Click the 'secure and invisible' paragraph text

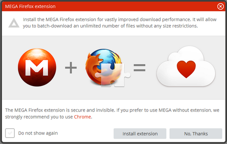point(112,113)
